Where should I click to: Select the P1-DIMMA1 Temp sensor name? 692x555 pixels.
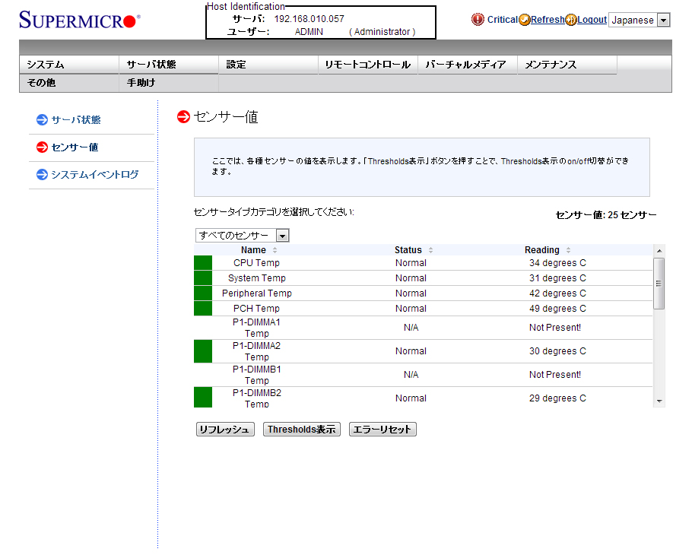coord(256,328)
